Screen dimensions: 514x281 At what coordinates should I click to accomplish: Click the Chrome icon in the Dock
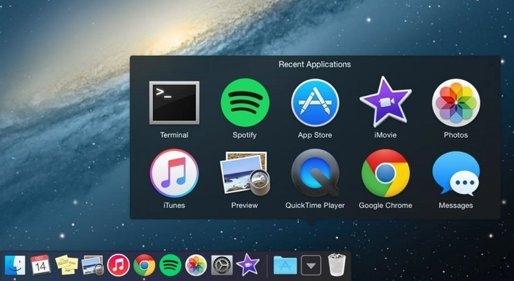tap(144, 264)
